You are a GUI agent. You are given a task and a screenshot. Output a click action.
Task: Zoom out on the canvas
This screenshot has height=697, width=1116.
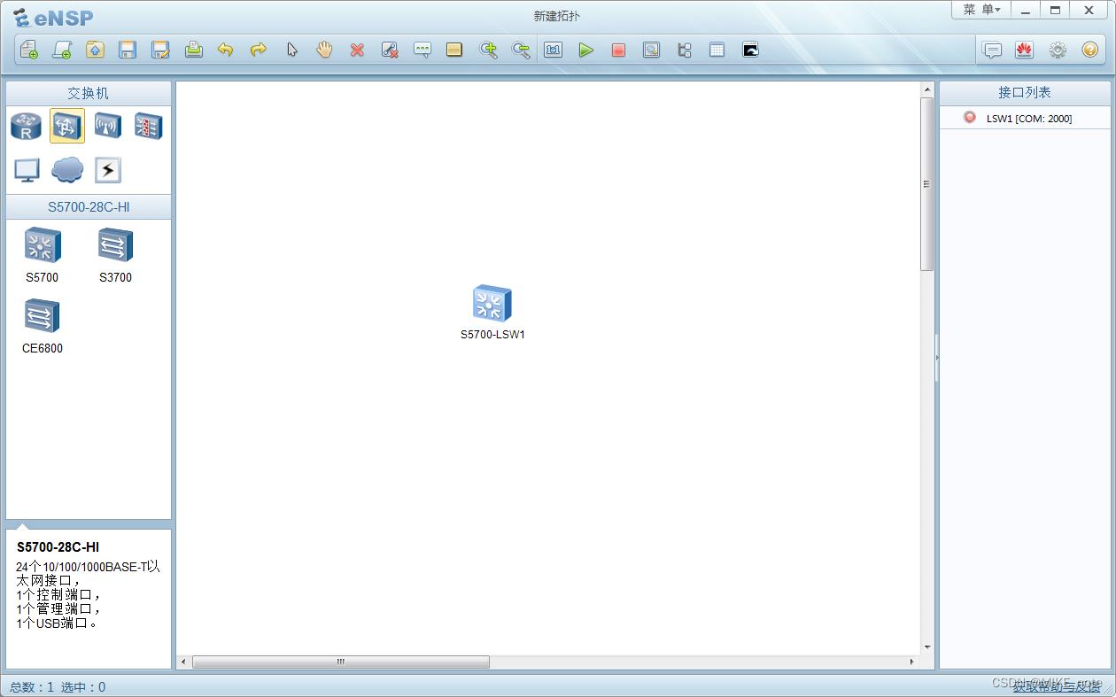(521, 50)
